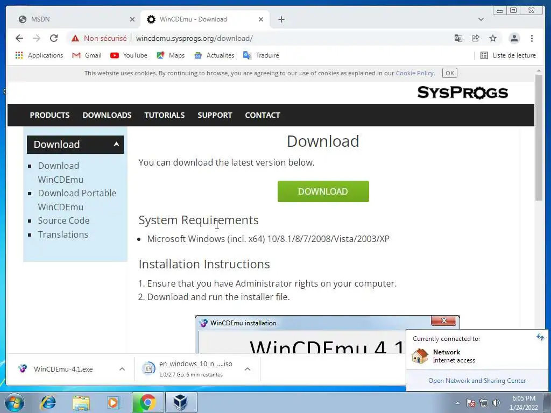The height and width of the screenshot is (413, 551).
Task: Click the volume speaker tray icon
Action: (x=496, y=403)
